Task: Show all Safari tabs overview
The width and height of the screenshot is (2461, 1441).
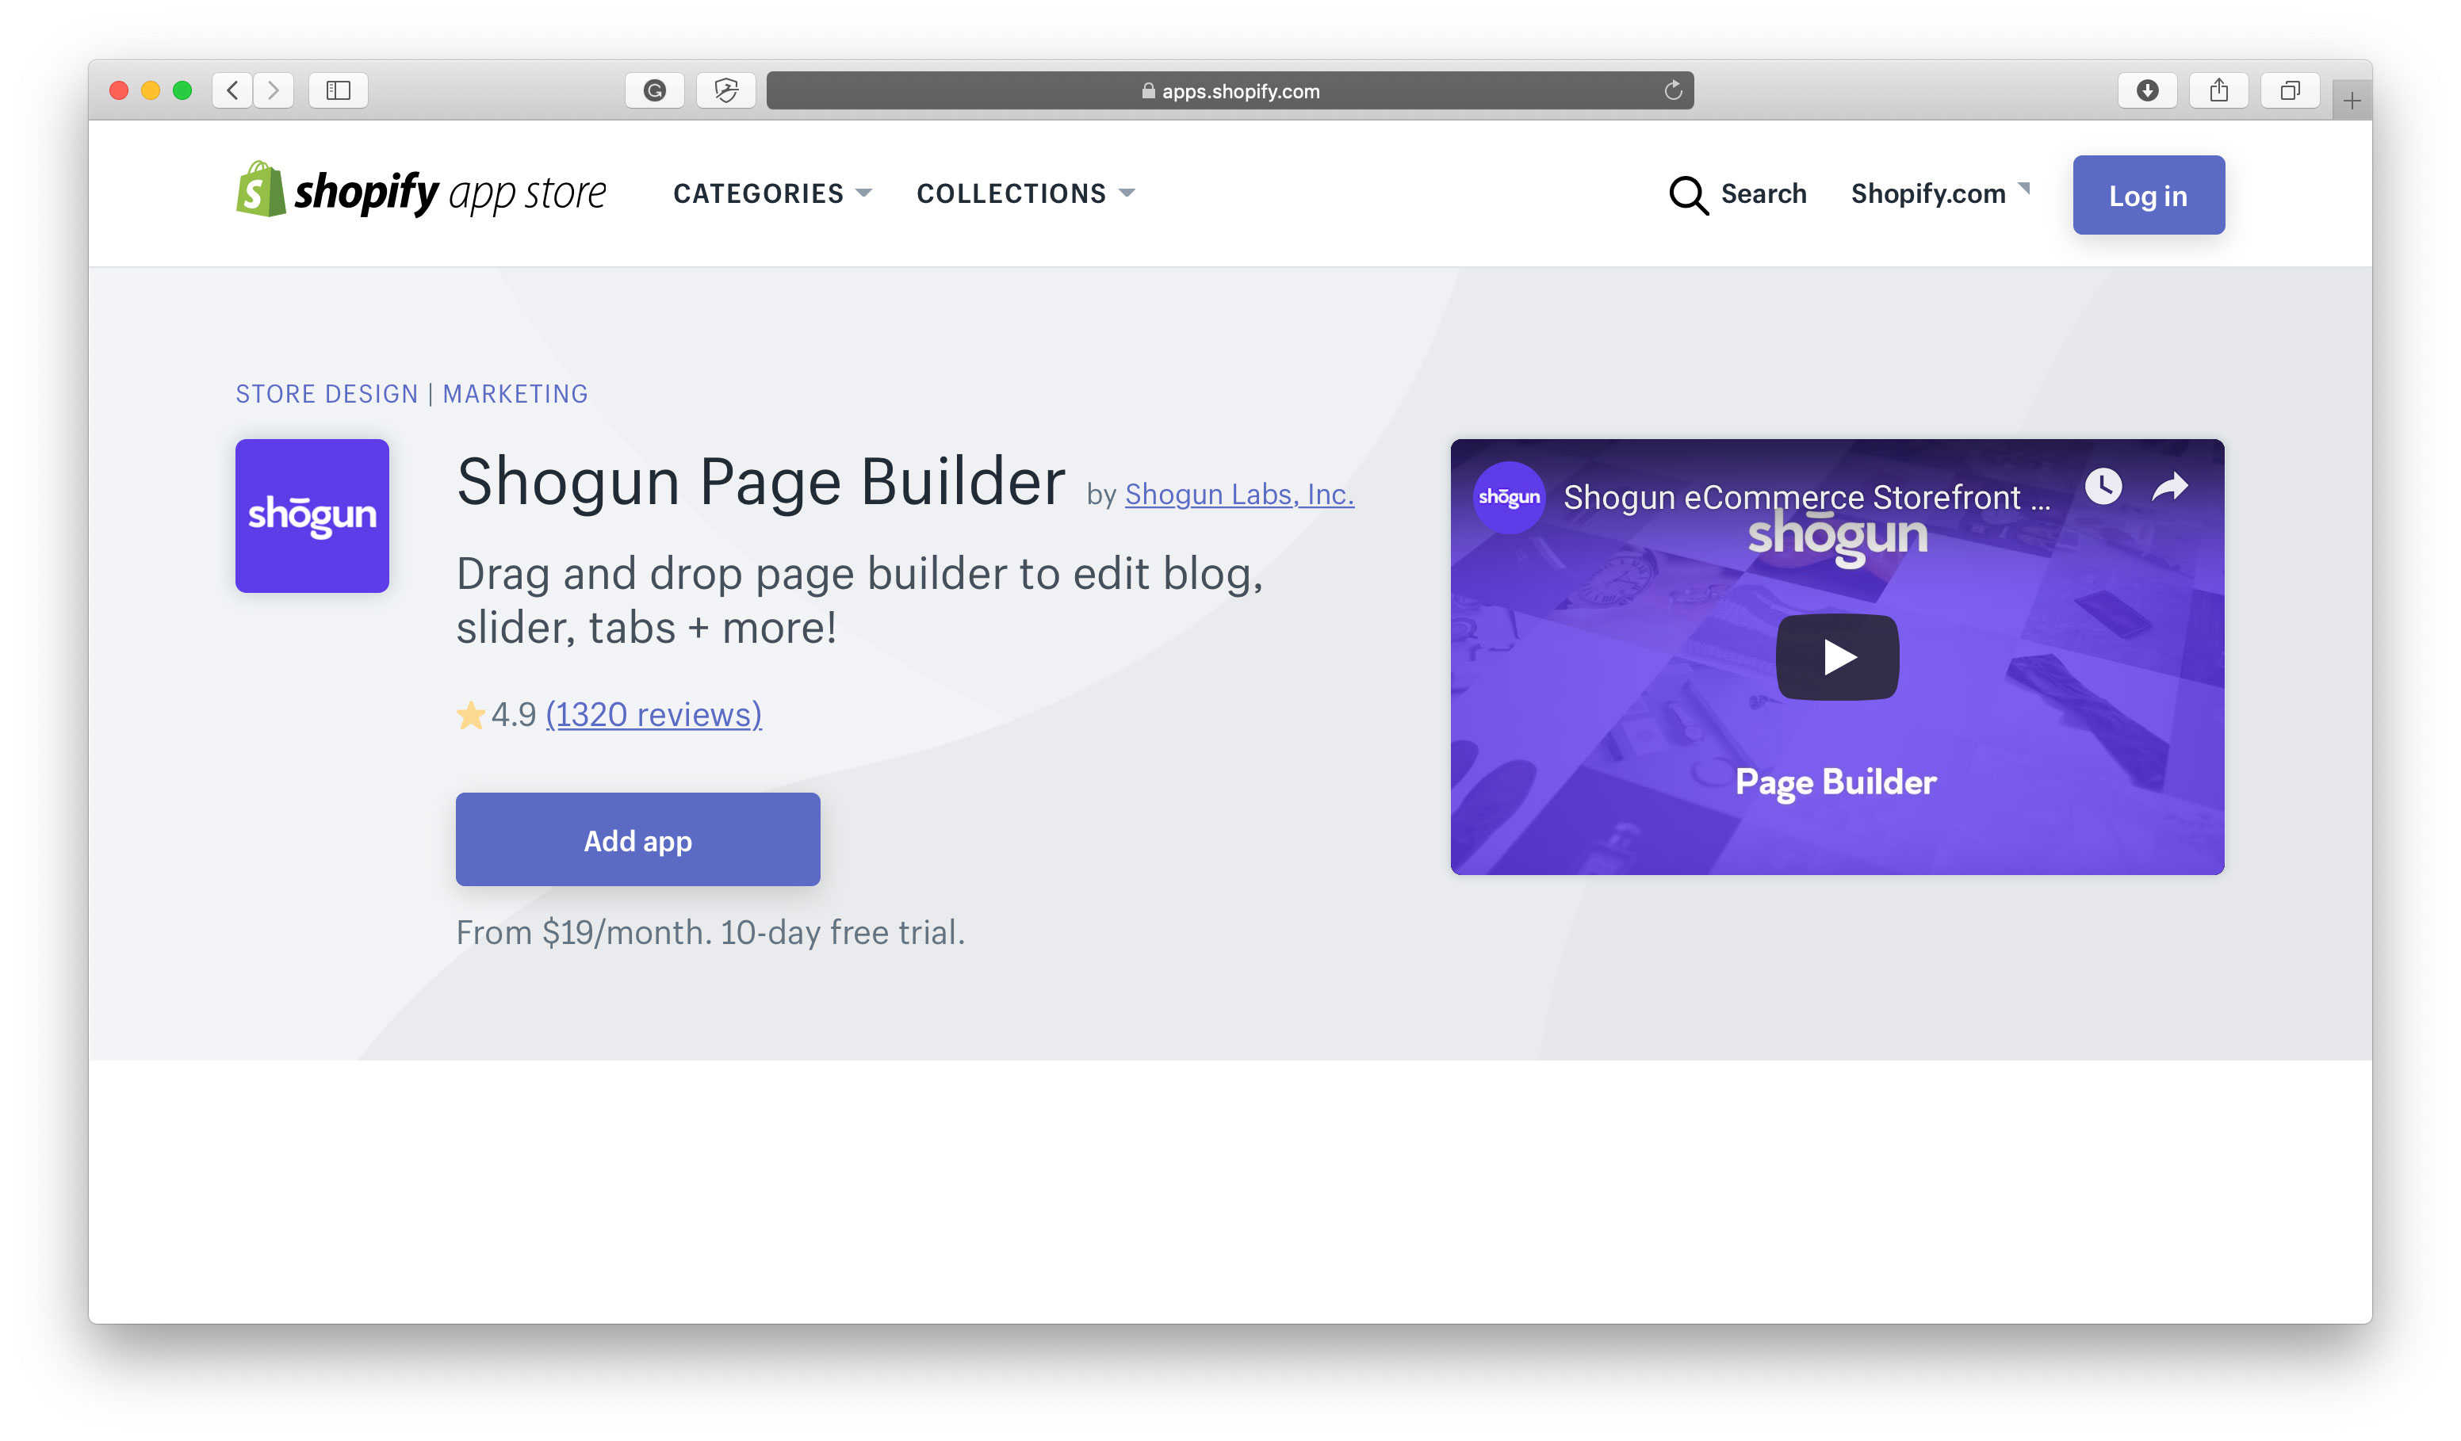Action: [x=2289, y=91]
